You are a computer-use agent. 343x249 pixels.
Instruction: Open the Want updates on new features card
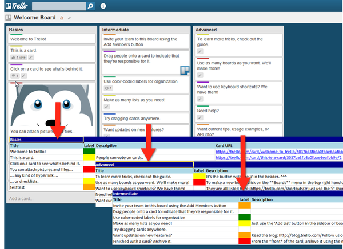point(145,130)
